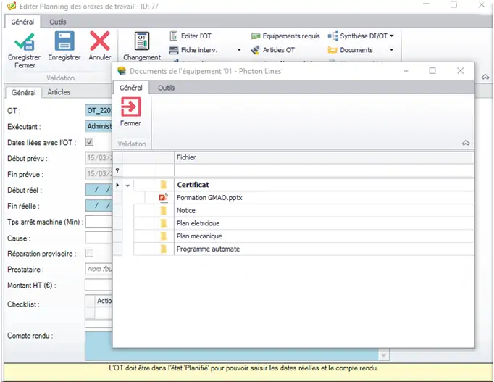The height and width of the screenshot is (382, 494).
Task: Switch to the Articles tab
Action: 59,92
